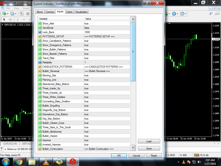The height and width of the screenshot is (166, 221).
Task: Select the Bullish_Breakaway variable
Action: tap(52, 132)
